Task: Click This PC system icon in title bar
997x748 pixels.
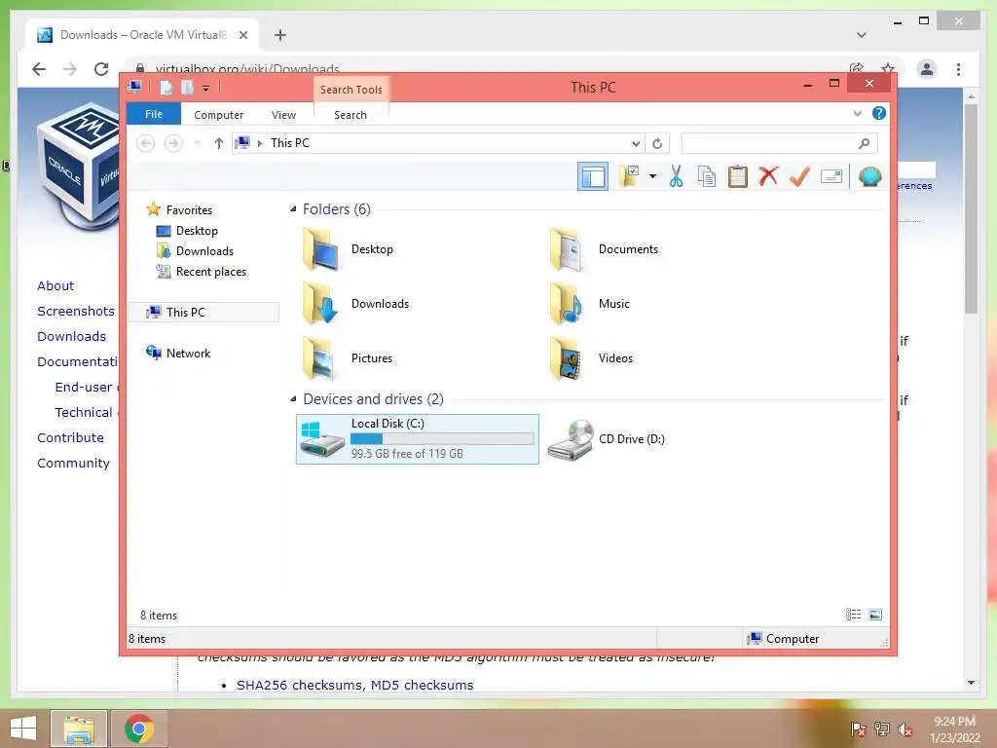Action: click(134, 87)
